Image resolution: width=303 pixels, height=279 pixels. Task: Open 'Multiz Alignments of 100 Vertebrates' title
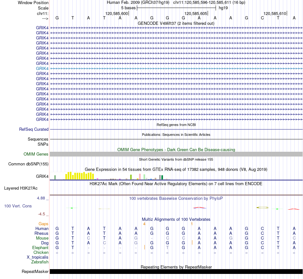(x=176, y=219)
